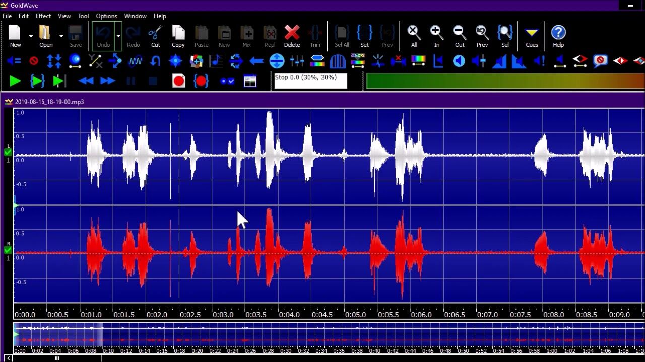The width and height of the screenshot is (645, 362).
Task: Click the red X Delete icon
Action: 292,36
